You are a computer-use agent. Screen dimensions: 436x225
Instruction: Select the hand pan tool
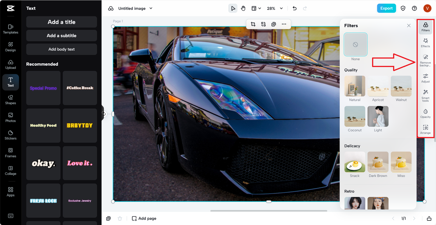243,9
